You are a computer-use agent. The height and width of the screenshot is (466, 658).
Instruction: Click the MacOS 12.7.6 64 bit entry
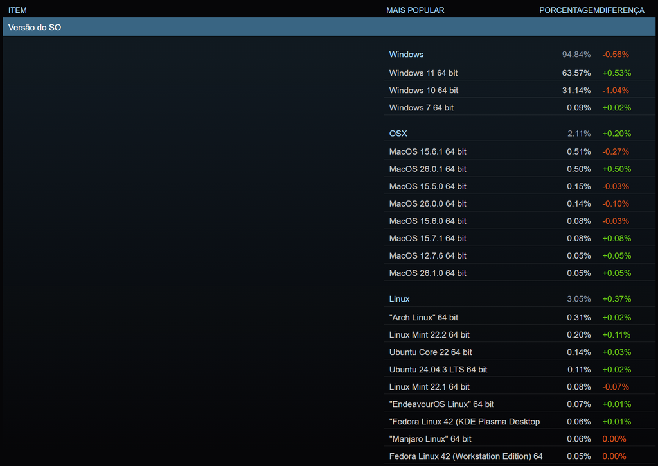tap(427, 255)
